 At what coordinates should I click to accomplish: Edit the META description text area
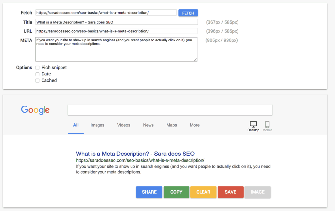pyautogui.click(x=116, y=49)
